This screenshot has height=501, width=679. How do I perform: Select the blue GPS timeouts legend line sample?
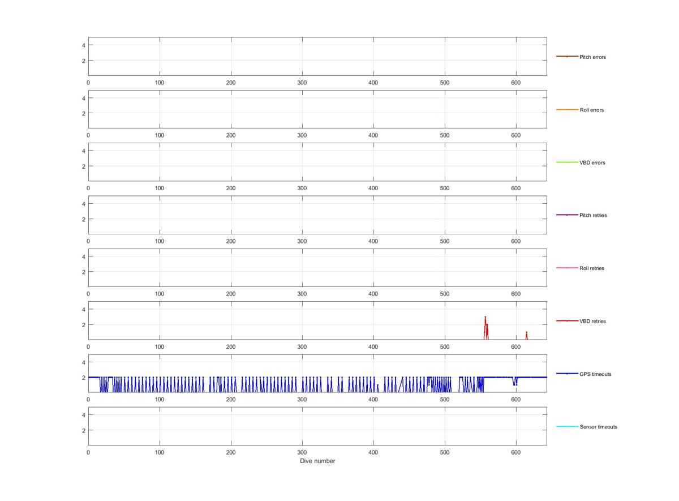click(x=567, y=374)
